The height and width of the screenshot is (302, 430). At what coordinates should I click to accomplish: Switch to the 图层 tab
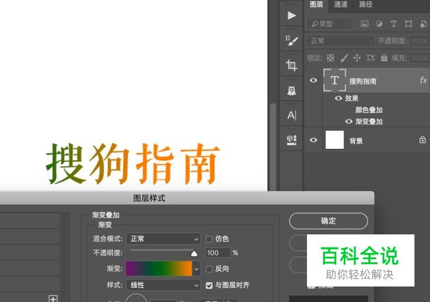(x=316, y=4)
